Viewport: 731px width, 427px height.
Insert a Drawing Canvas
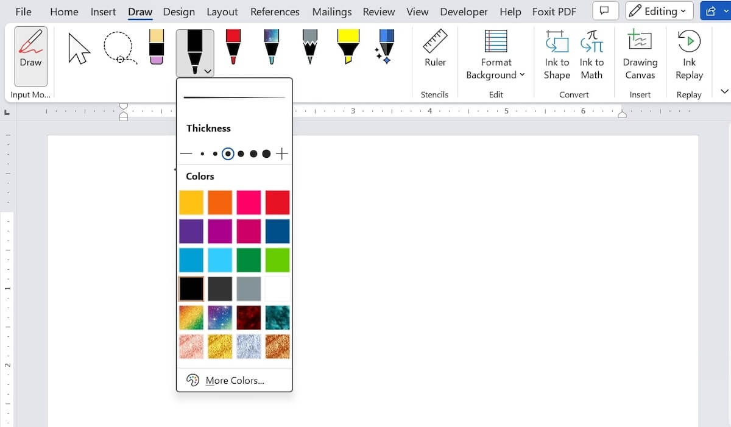pos(640,55)
